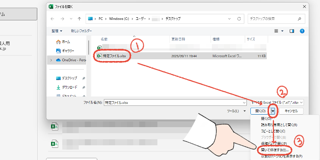
Task: Go forward with the right arrow button
Action: pos(62,19)
